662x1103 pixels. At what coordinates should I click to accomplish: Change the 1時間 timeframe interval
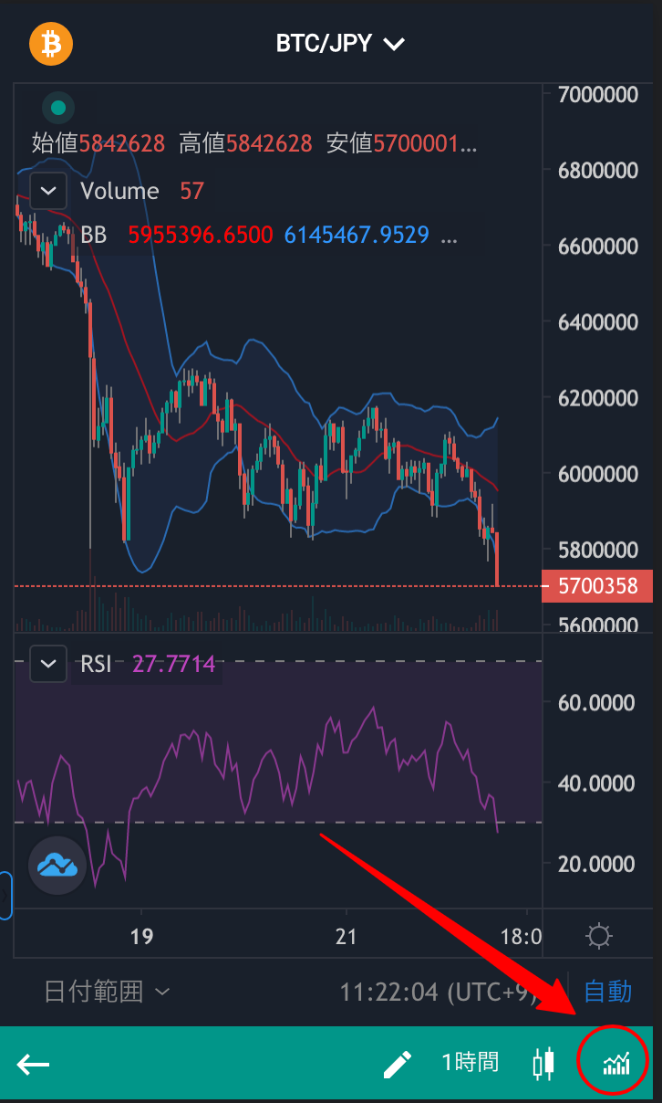[471, 1063]
